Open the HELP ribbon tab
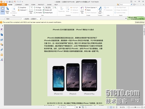Screen dimensions: 145x109 [x=56, y=5]
